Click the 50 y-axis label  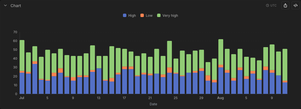pos(15,50)
